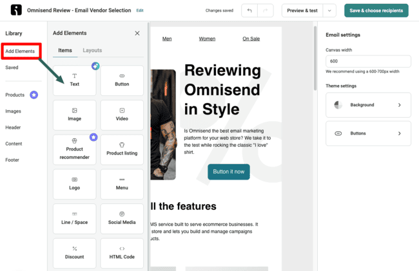This screenshot has width=419, height=271.
Task: Click star badge on Product recommender tile
Action: click(x=93, y=137)
